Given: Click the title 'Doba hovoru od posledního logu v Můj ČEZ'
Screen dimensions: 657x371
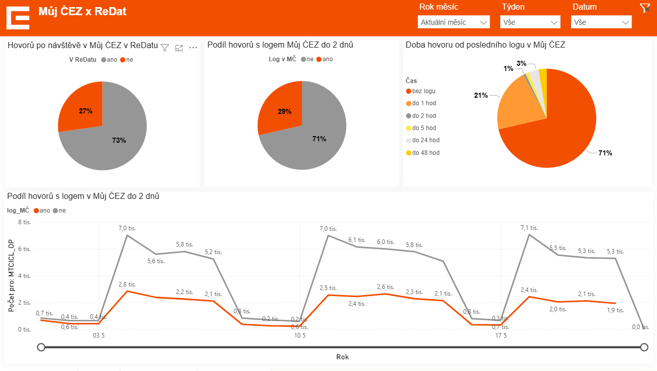Looking at the screenshot, I should coord(486,45).
